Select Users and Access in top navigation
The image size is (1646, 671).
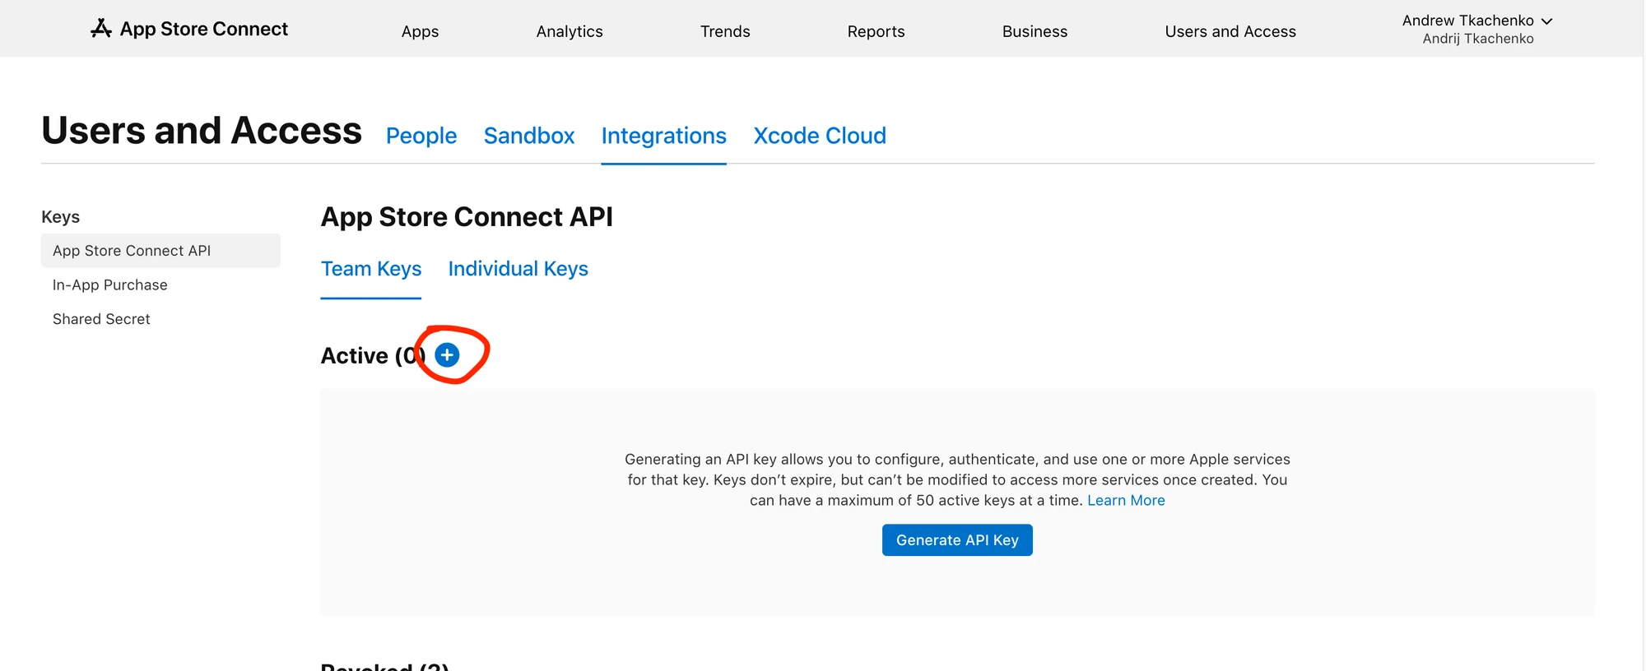(1230, 31)
